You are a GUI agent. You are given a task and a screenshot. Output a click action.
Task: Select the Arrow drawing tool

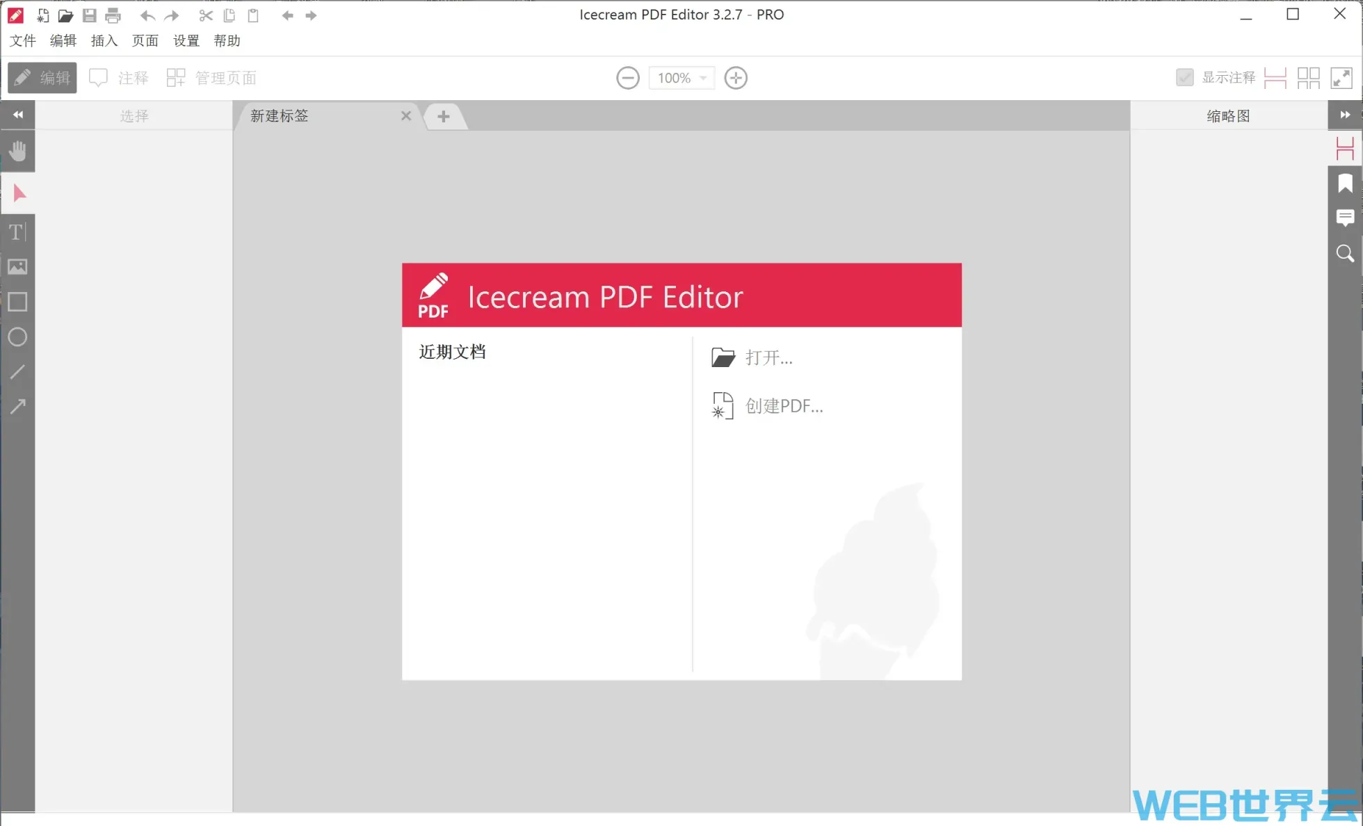point(17,407)
